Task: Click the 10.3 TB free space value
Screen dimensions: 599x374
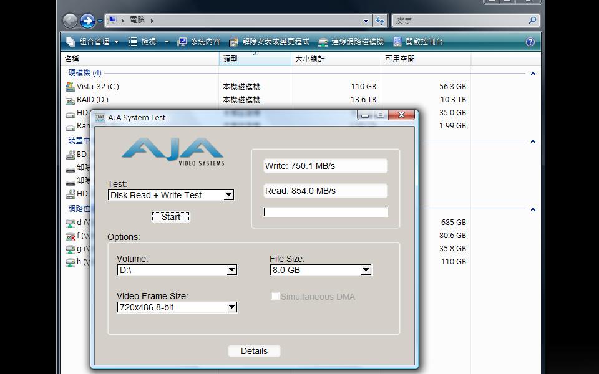Action: 453,100
